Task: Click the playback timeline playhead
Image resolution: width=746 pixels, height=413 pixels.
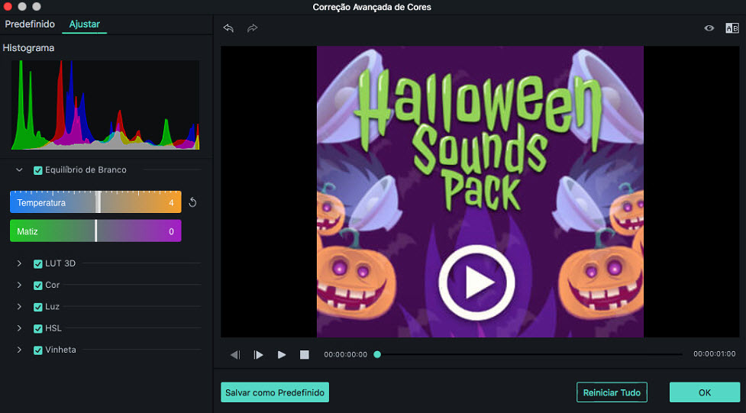Action: 377,354
